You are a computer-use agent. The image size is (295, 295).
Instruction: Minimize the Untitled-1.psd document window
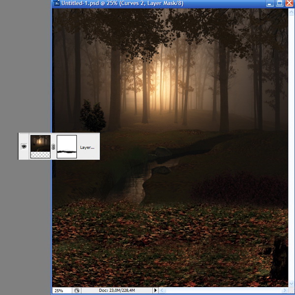pyautogui.click(x=270, y=3)
